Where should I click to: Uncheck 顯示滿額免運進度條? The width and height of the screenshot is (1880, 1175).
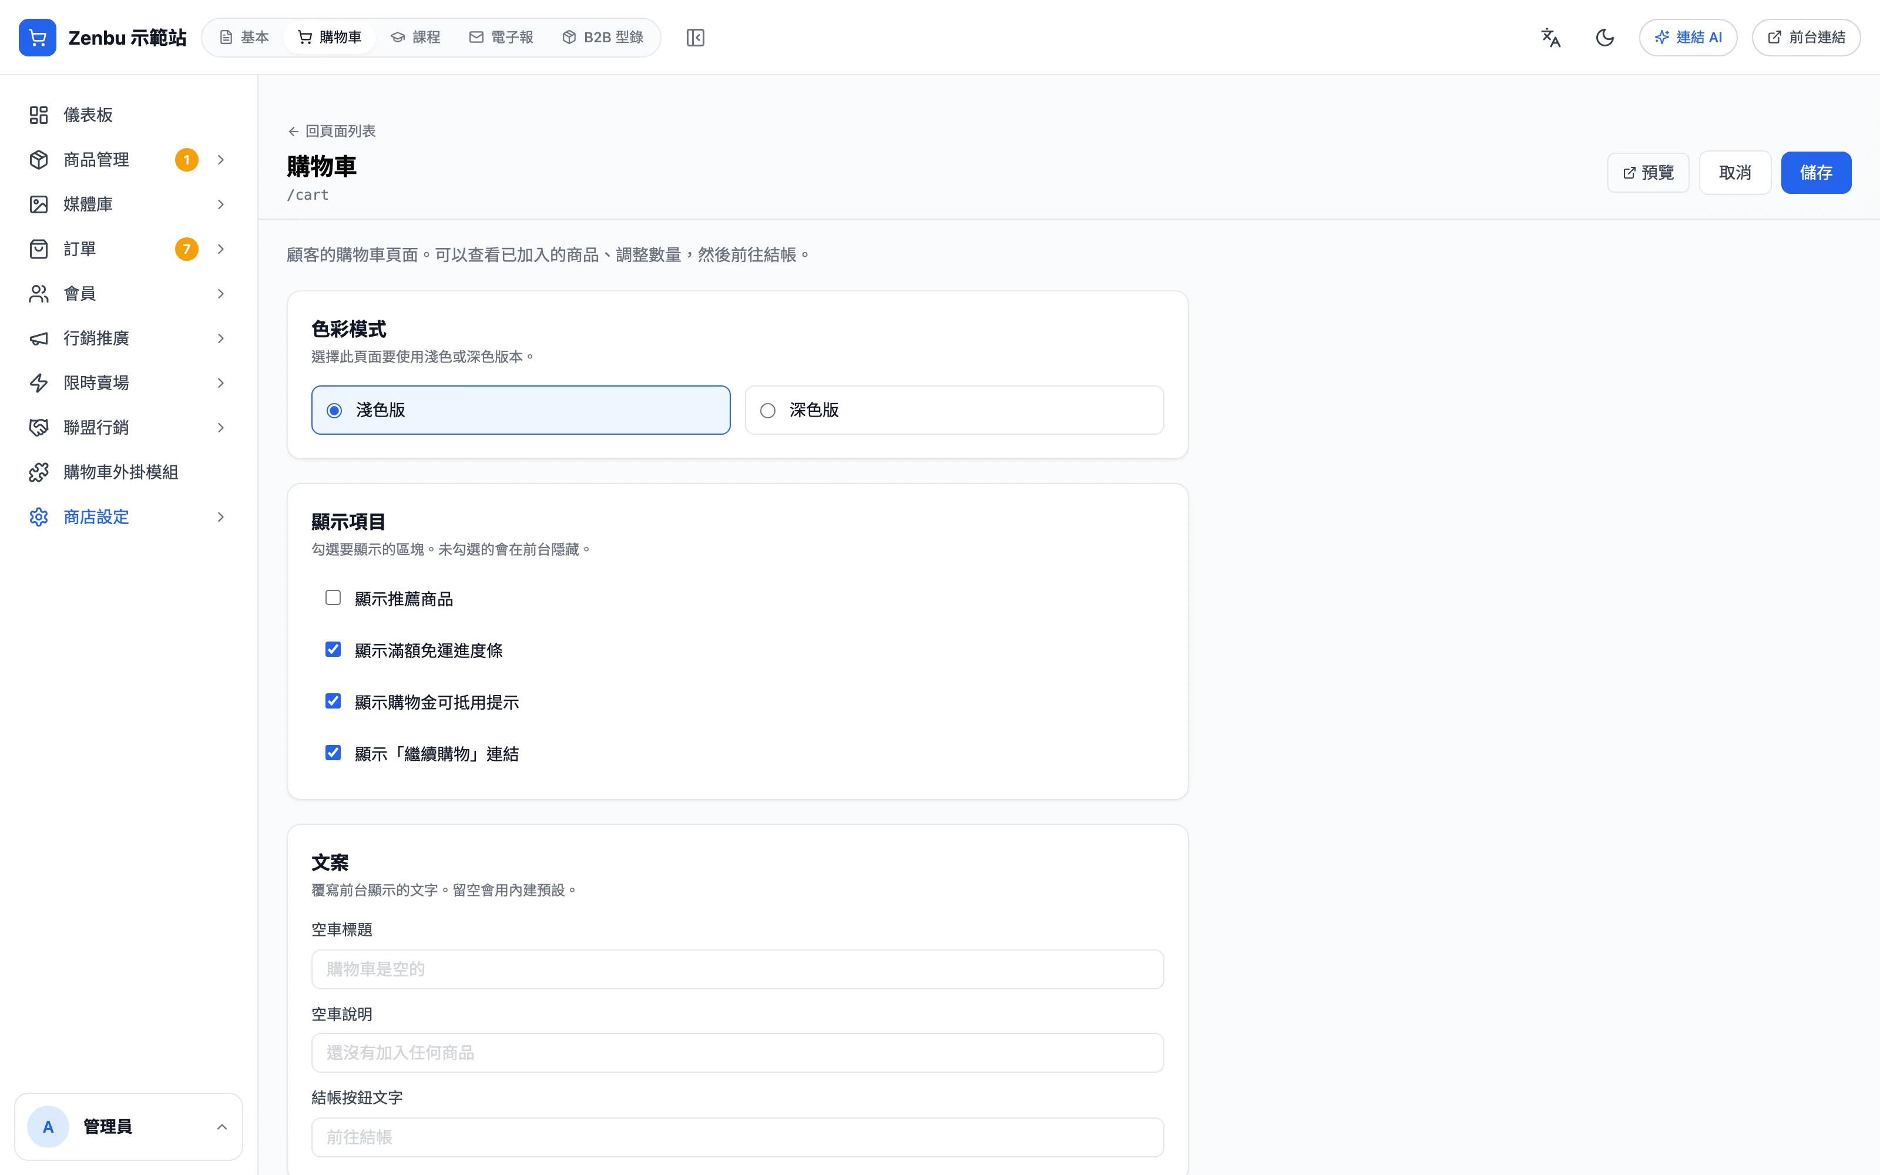333,650
